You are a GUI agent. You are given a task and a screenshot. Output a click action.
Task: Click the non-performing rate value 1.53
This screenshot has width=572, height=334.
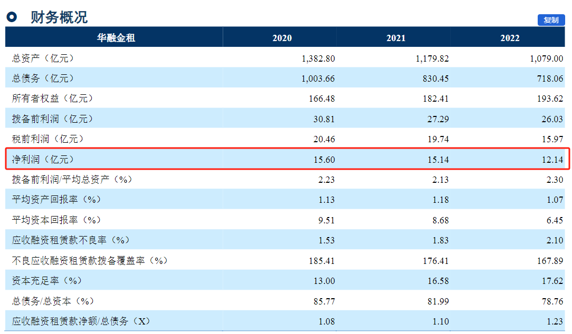(x=327, y=240)
